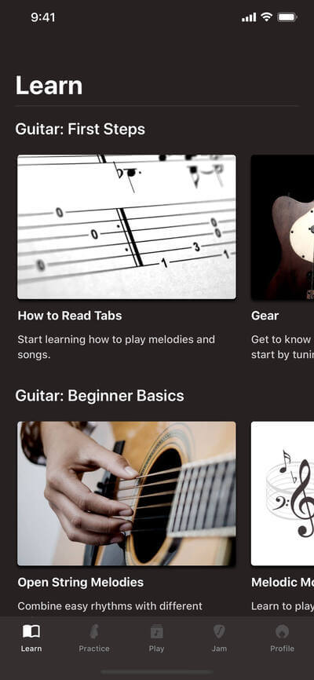Tap the cellular signal bars icon
The height and width of the screenshot is (680, 314).
pos(249,17)
